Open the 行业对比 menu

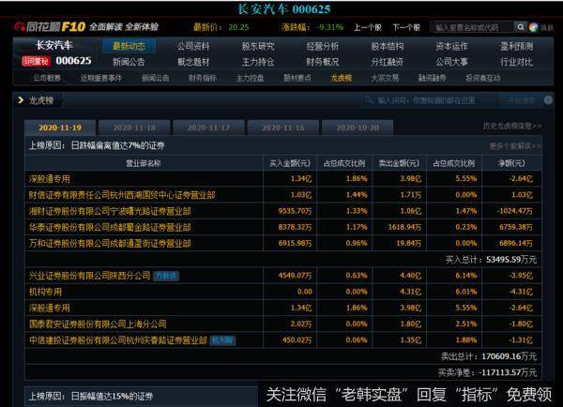pos(516,62)
